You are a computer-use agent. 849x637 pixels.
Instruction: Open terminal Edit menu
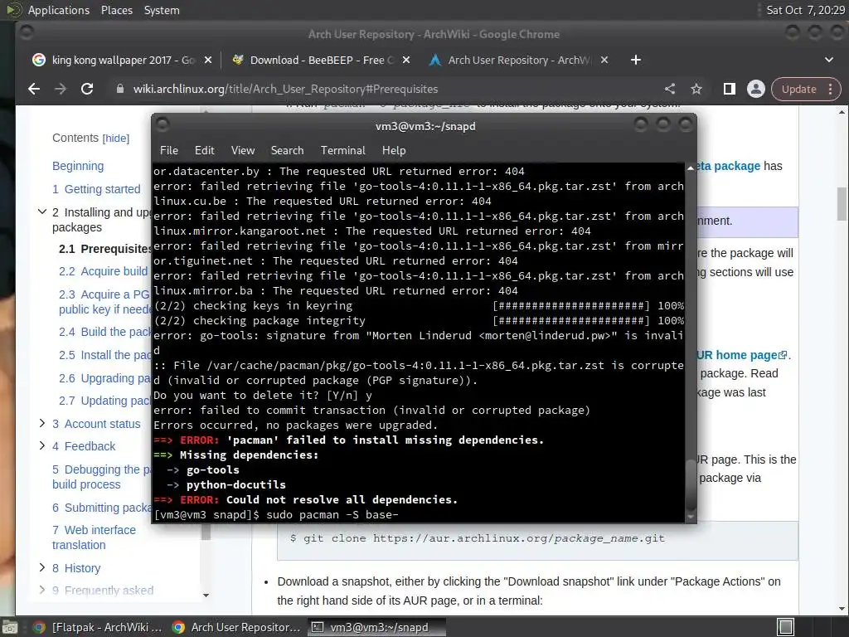(204, 150)
